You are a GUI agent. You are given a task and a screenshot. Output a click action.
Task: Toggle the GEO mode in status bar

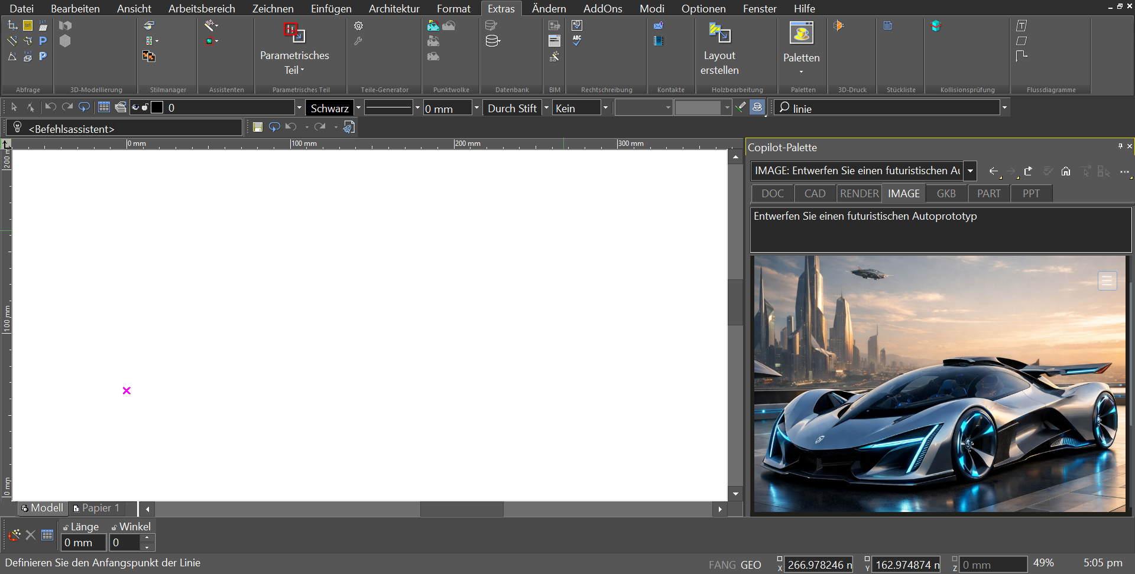(x=751, y=565)
